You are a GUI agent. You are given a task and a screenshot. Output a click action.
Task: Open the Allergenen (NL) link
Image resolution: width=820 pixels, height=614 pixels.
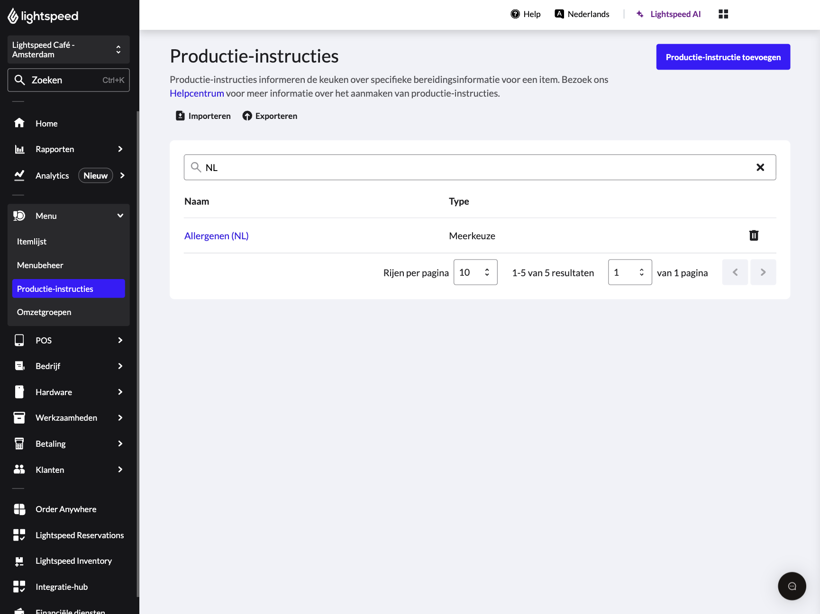coord(216,236)
